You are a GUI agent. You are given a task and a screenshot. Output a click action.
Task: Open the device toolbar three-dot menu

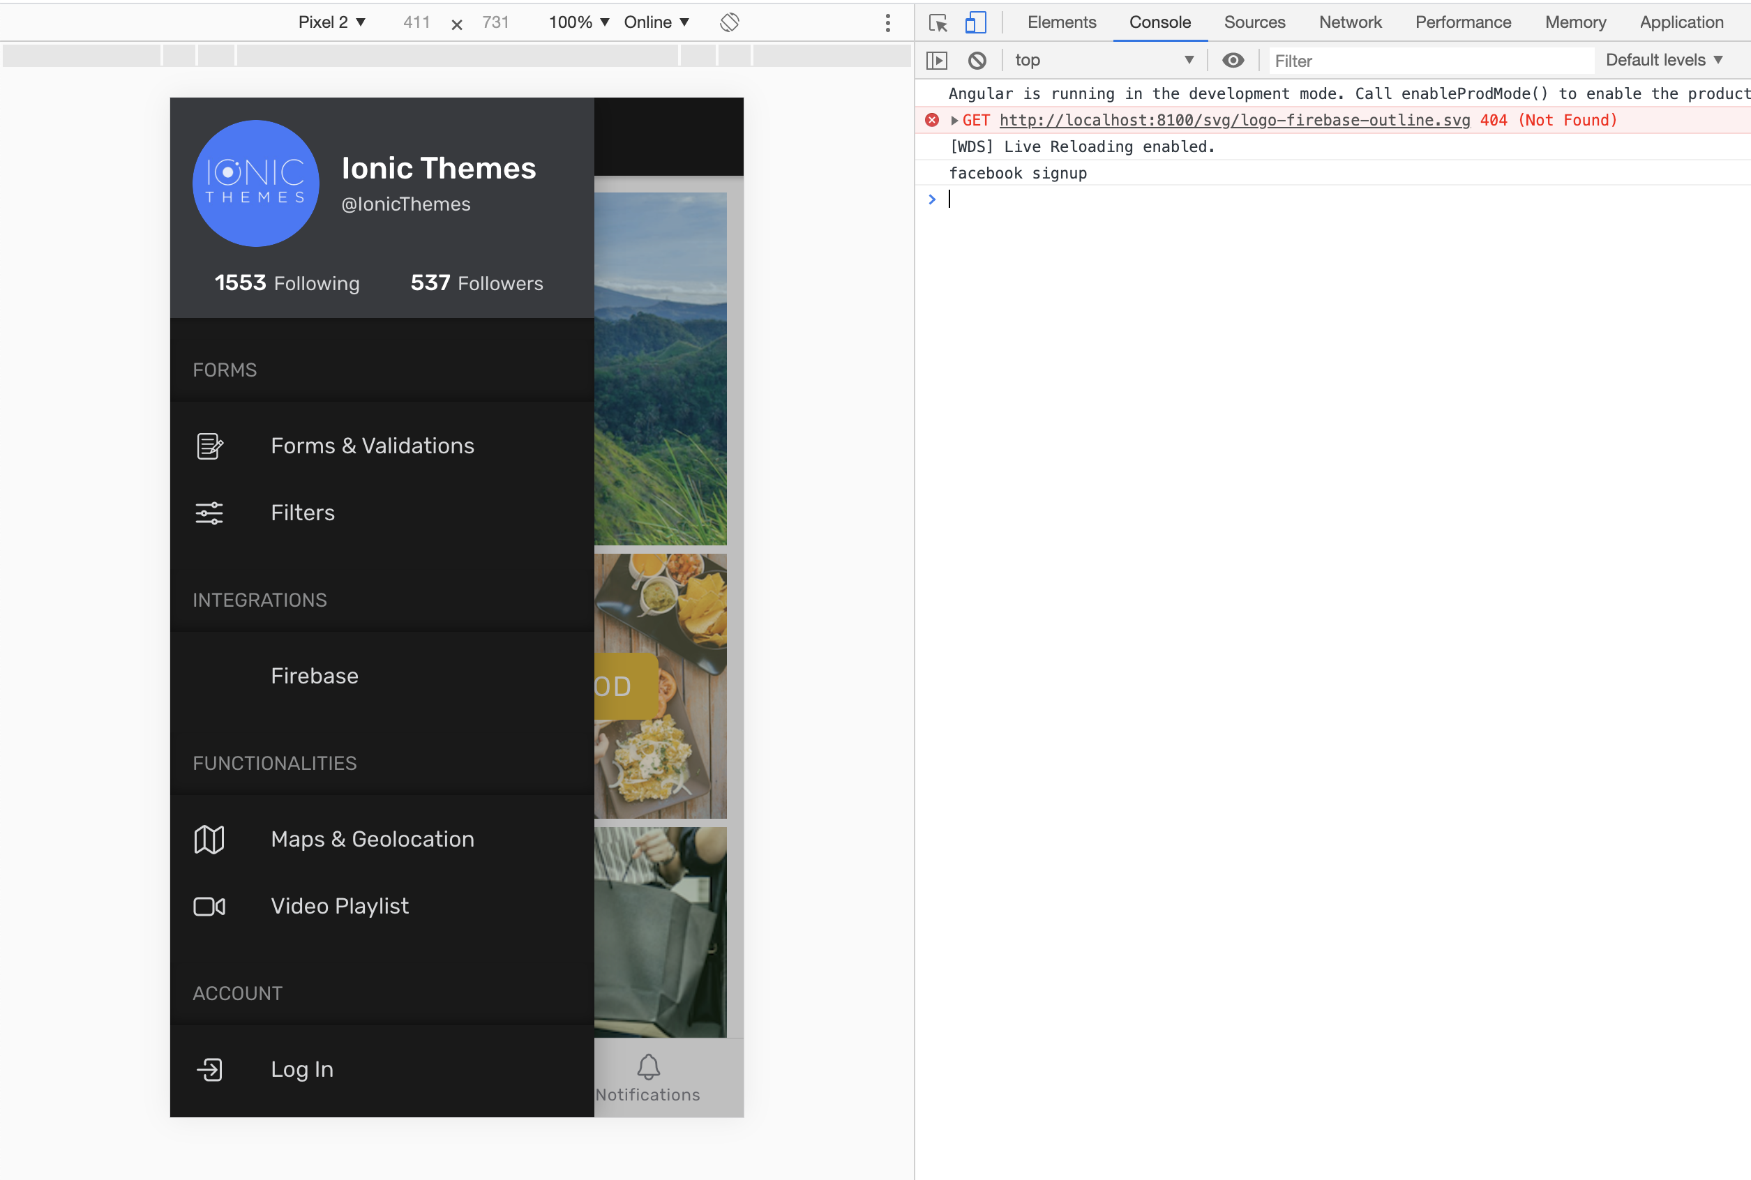(x=887, y=22)
